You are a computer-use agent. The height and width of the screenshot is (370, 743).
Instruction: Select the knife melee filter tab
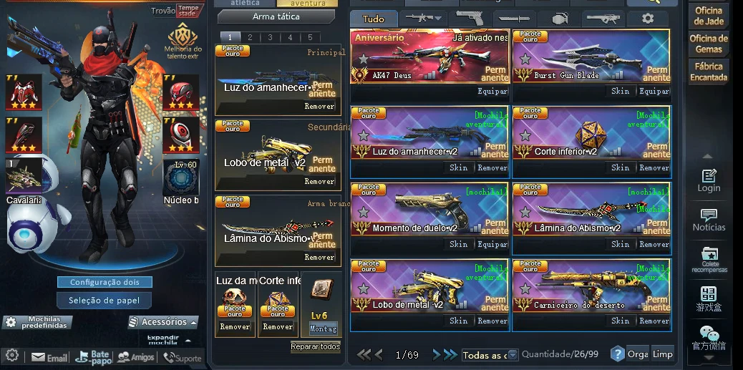point(514,19)
